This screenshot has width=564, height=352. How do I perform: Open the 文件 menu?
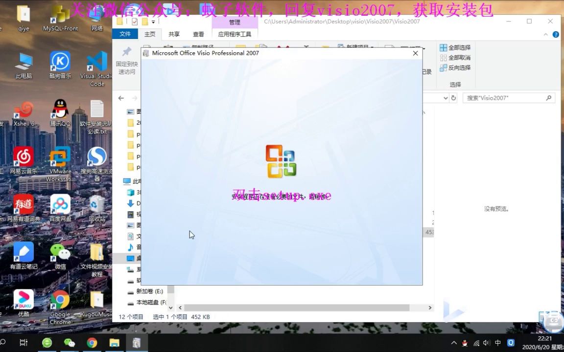pos(125,34)
